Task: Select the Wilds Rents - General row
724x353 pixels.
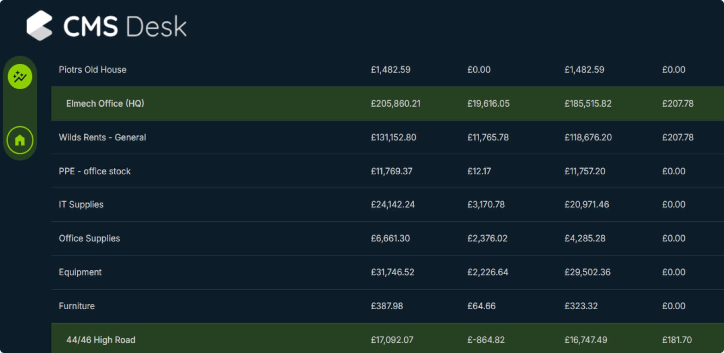Action: [x=102, y=137]
